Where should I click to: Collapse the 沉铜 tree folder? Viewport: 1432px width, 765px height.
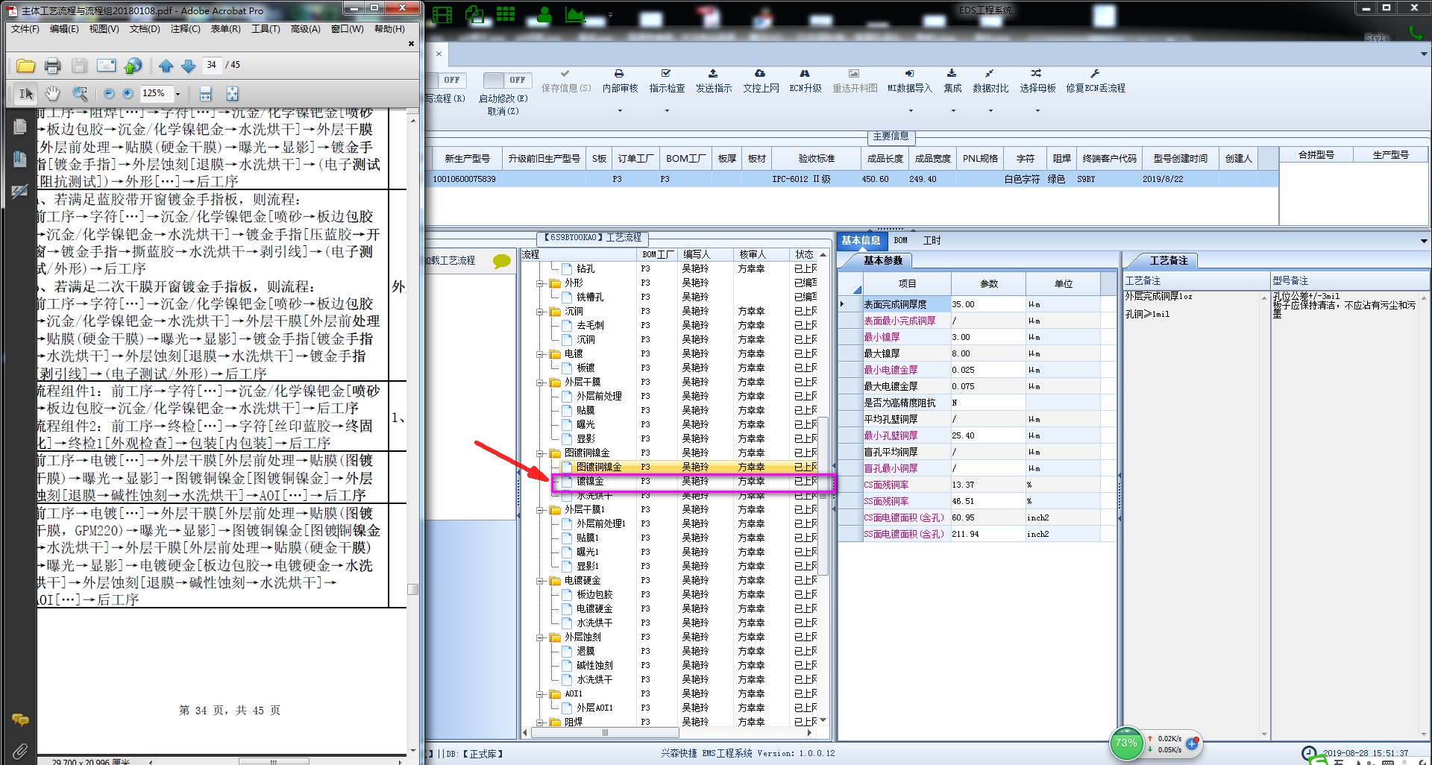(x=540, y=312)
